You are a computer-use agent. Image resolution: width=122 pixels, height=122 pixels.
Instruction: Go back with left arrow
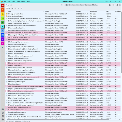click(x=110, y=5)
